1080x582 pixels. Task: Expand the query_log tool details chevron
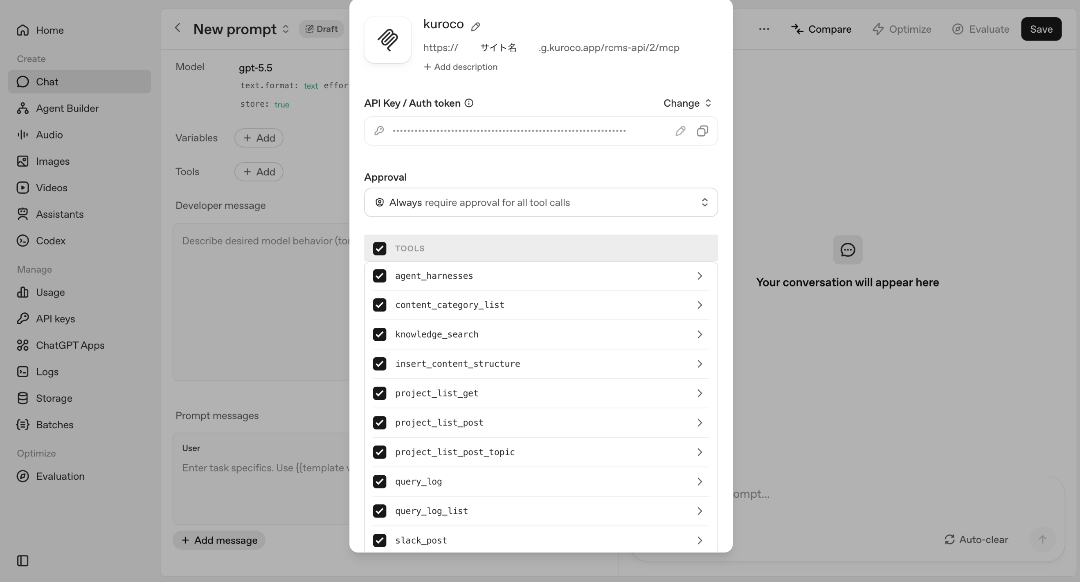click(x=699, y=481)
